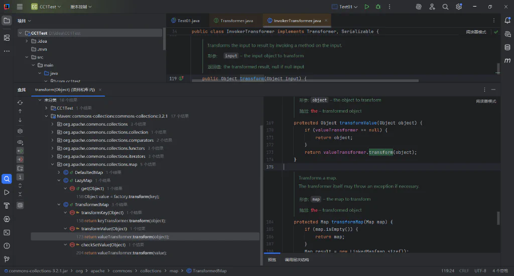
Task: Open the 版本控制 dropdown
Action: [81, 7]
